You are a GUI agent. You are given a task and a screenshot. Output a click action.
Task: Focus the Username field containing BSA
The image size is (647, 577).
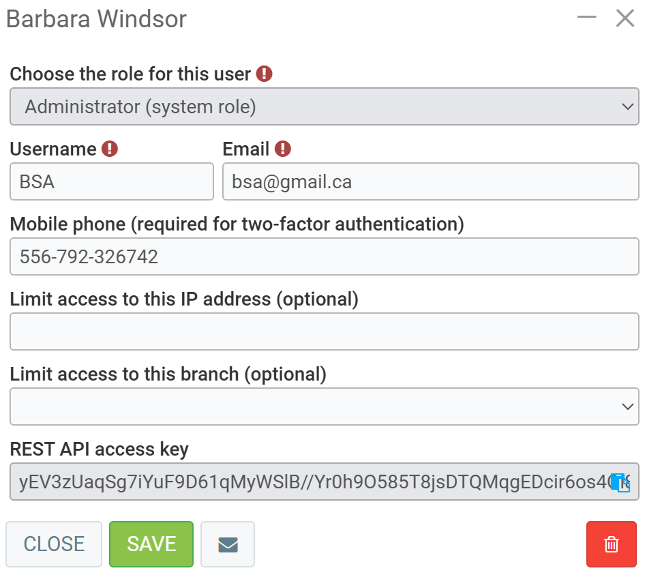[x=112, y=181]
